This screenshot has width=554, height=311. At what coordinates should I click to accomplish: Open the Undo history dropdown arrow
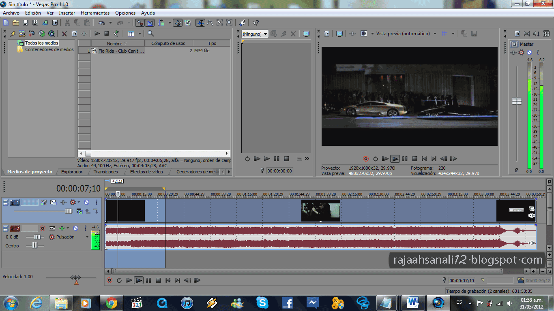[110, 23]
